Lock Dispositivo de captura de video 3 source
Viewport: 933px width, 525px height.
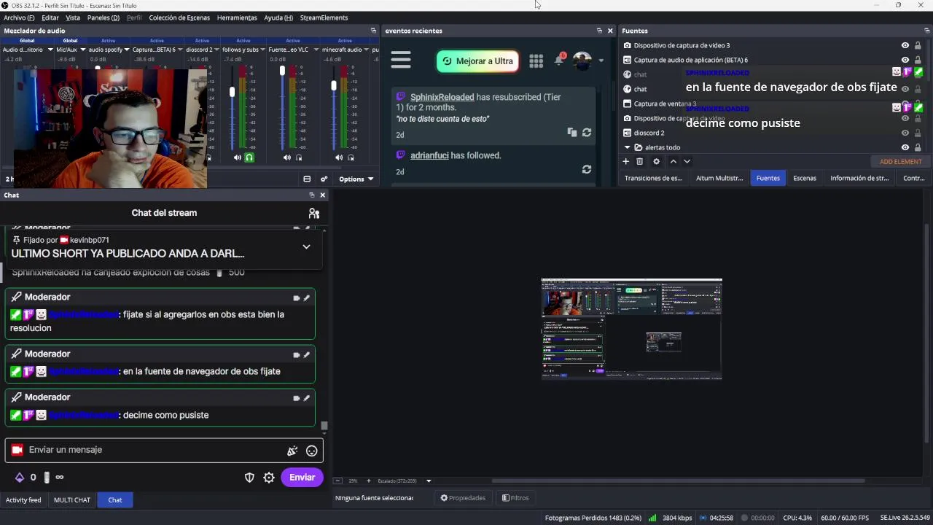pyautogui.click(x=918, y=45)
